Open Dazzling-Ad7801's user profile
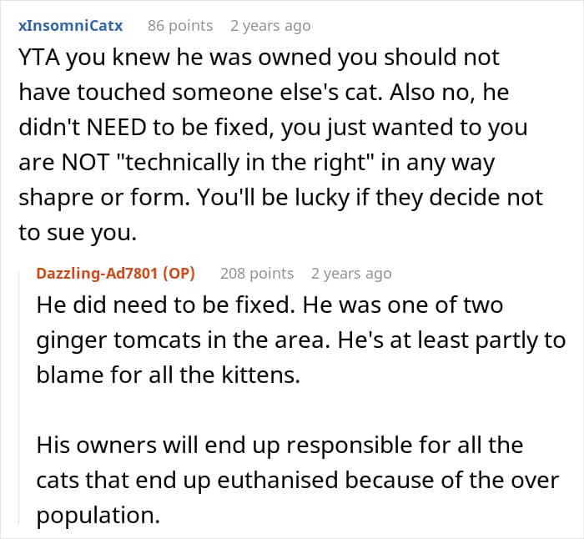Screen dimensions: 584x539 (98, 273)
